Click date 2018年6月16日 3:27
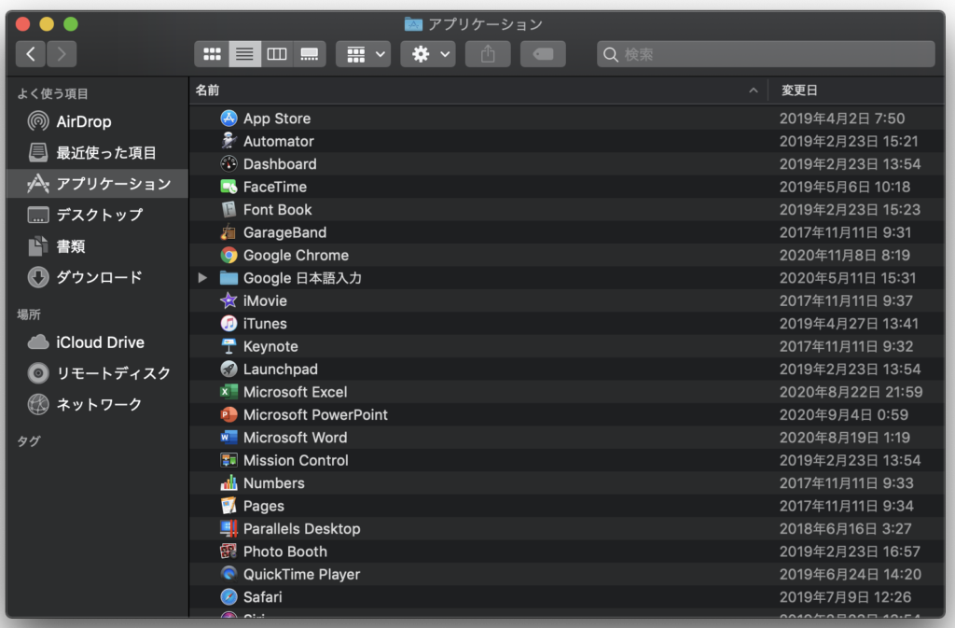Viewport: 955px width, 628px height. (845, 529)
